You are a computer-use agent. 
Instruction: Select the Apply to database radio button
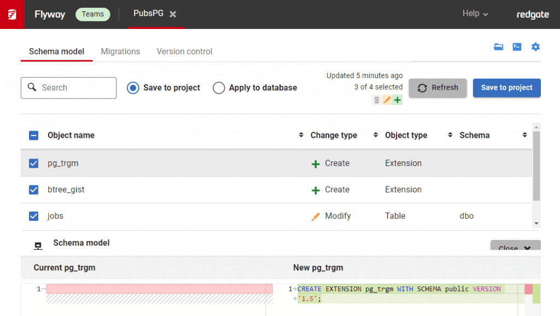(x=219, y=87)
